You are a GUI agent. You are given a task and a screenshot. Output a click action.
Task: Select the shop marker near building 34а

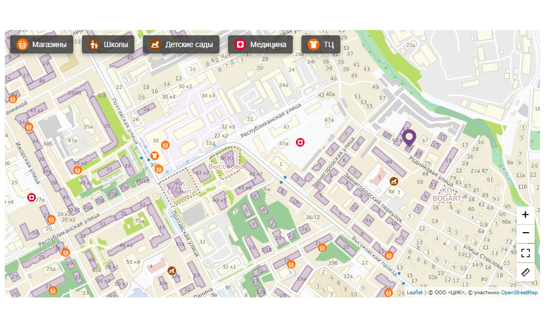click(29, 127)
